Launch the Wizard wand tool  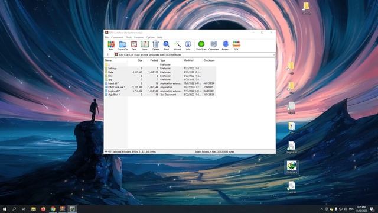coord(177,46)
